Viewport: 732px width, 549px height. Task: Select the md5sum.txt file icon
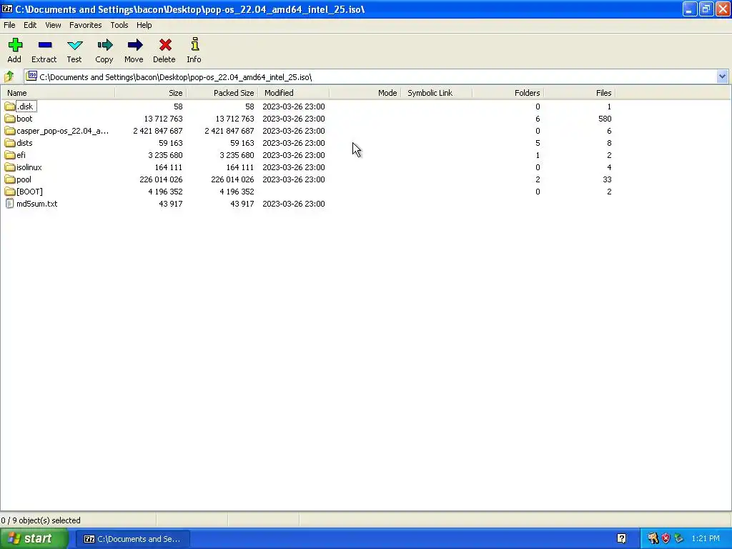9,204
